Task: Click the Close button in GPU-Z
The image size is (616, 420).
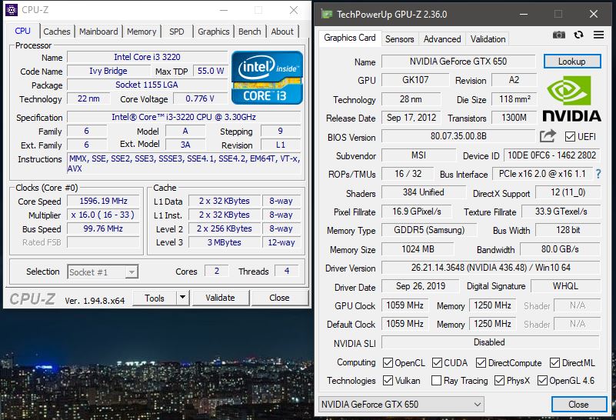Action: (x=578, y=405)
